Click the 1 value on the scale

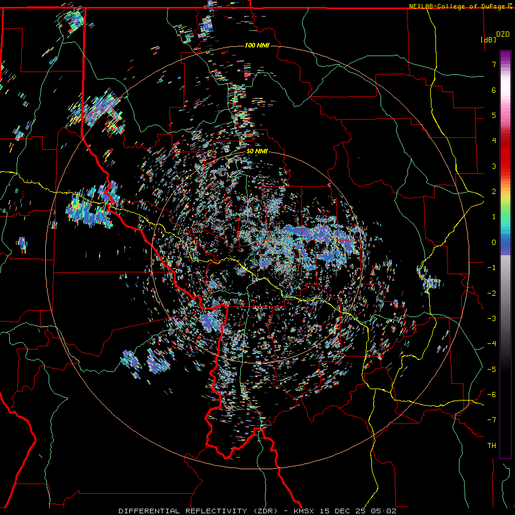point(494,217)
